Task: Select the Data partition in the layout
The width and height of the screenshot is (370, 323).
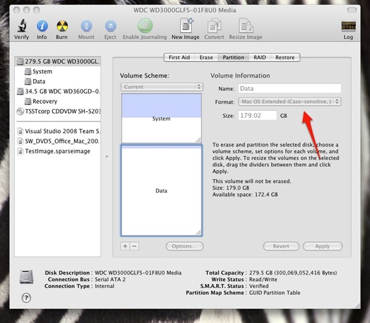Action: (161, 190)
